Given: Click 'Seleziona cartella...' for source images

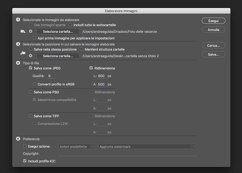Looking at the screenshot, I should [x=58, y=31].
